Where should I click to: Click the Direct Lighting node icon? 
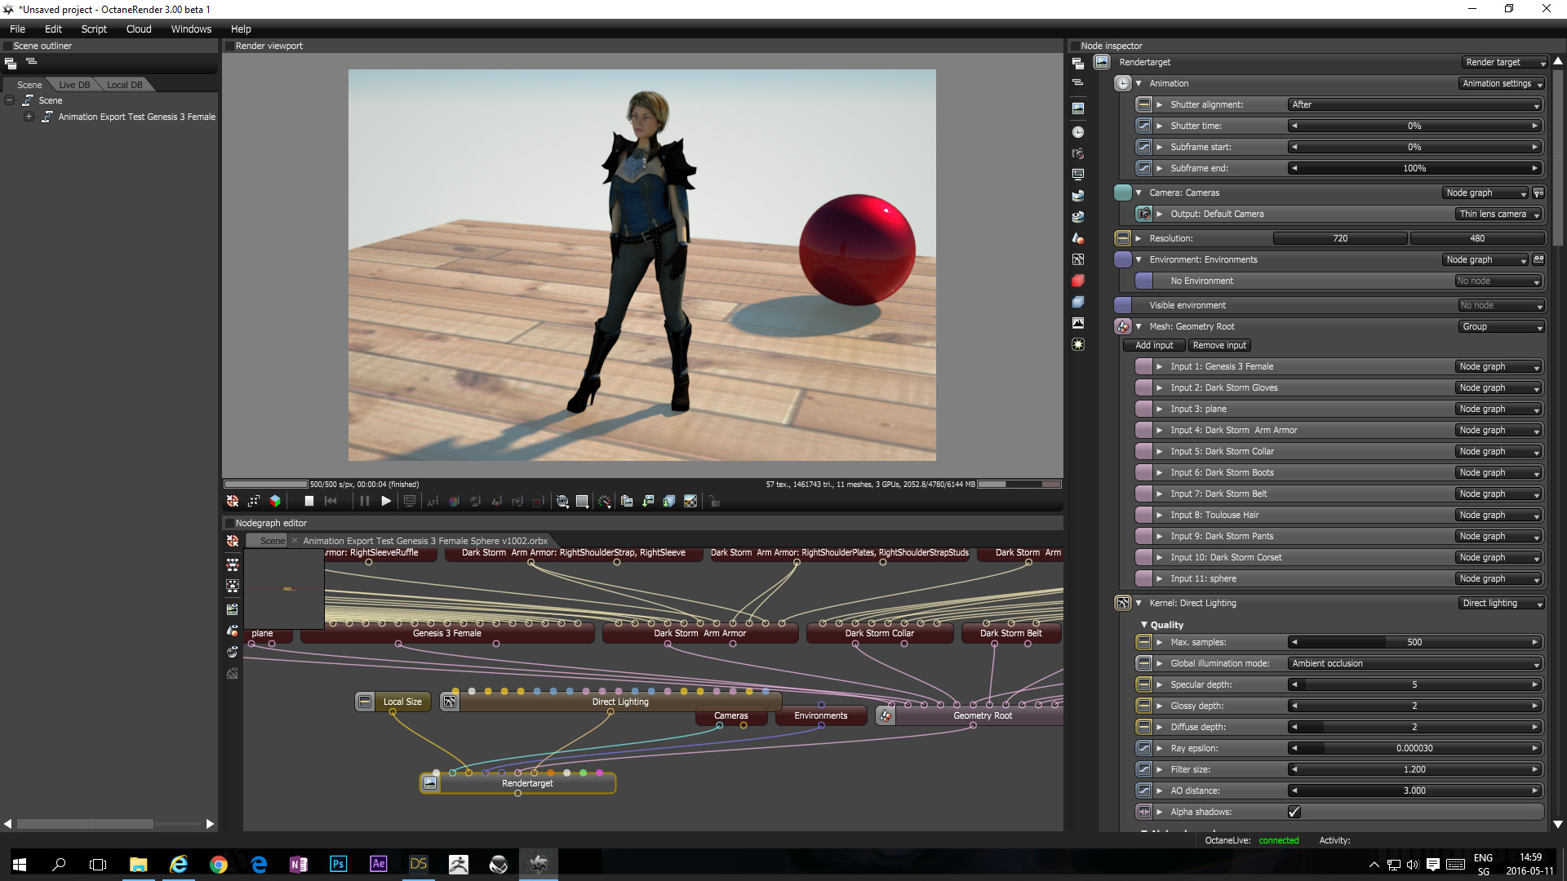pyautogui.click(x=450, y=702)
